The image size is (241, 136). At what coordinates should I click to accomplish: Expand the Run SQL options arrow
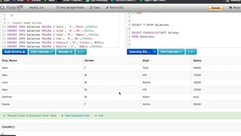[x=155, y=52]
